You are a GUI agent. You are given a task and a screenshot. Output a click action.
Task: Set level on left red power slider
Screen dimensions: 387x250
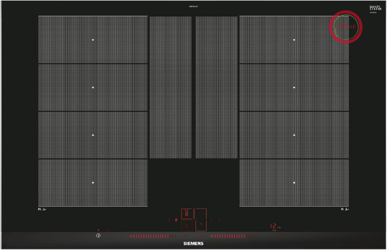point(153,236)
